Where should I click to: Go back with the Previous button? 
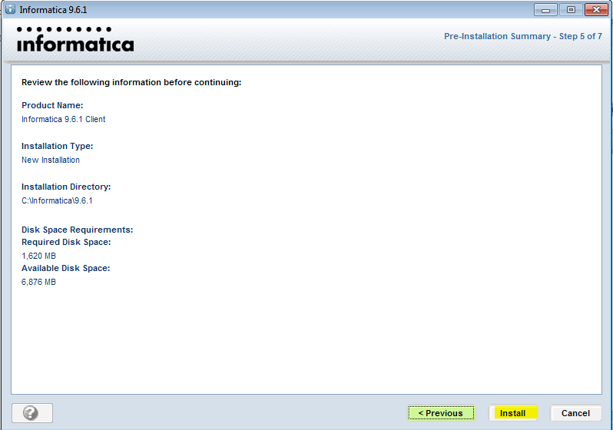[x=441, y=413]
